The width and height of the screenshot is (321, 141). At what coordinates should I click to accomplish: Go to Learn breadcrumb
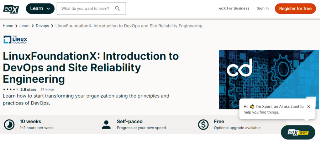pos(24,26)
